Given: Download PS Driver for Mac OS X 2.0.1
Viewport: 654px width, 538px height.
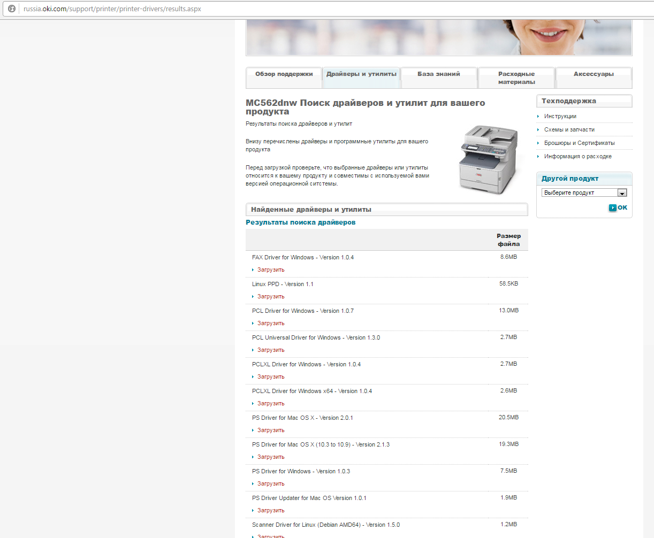Looking at the screenshot, I should [x=271, y=430].
